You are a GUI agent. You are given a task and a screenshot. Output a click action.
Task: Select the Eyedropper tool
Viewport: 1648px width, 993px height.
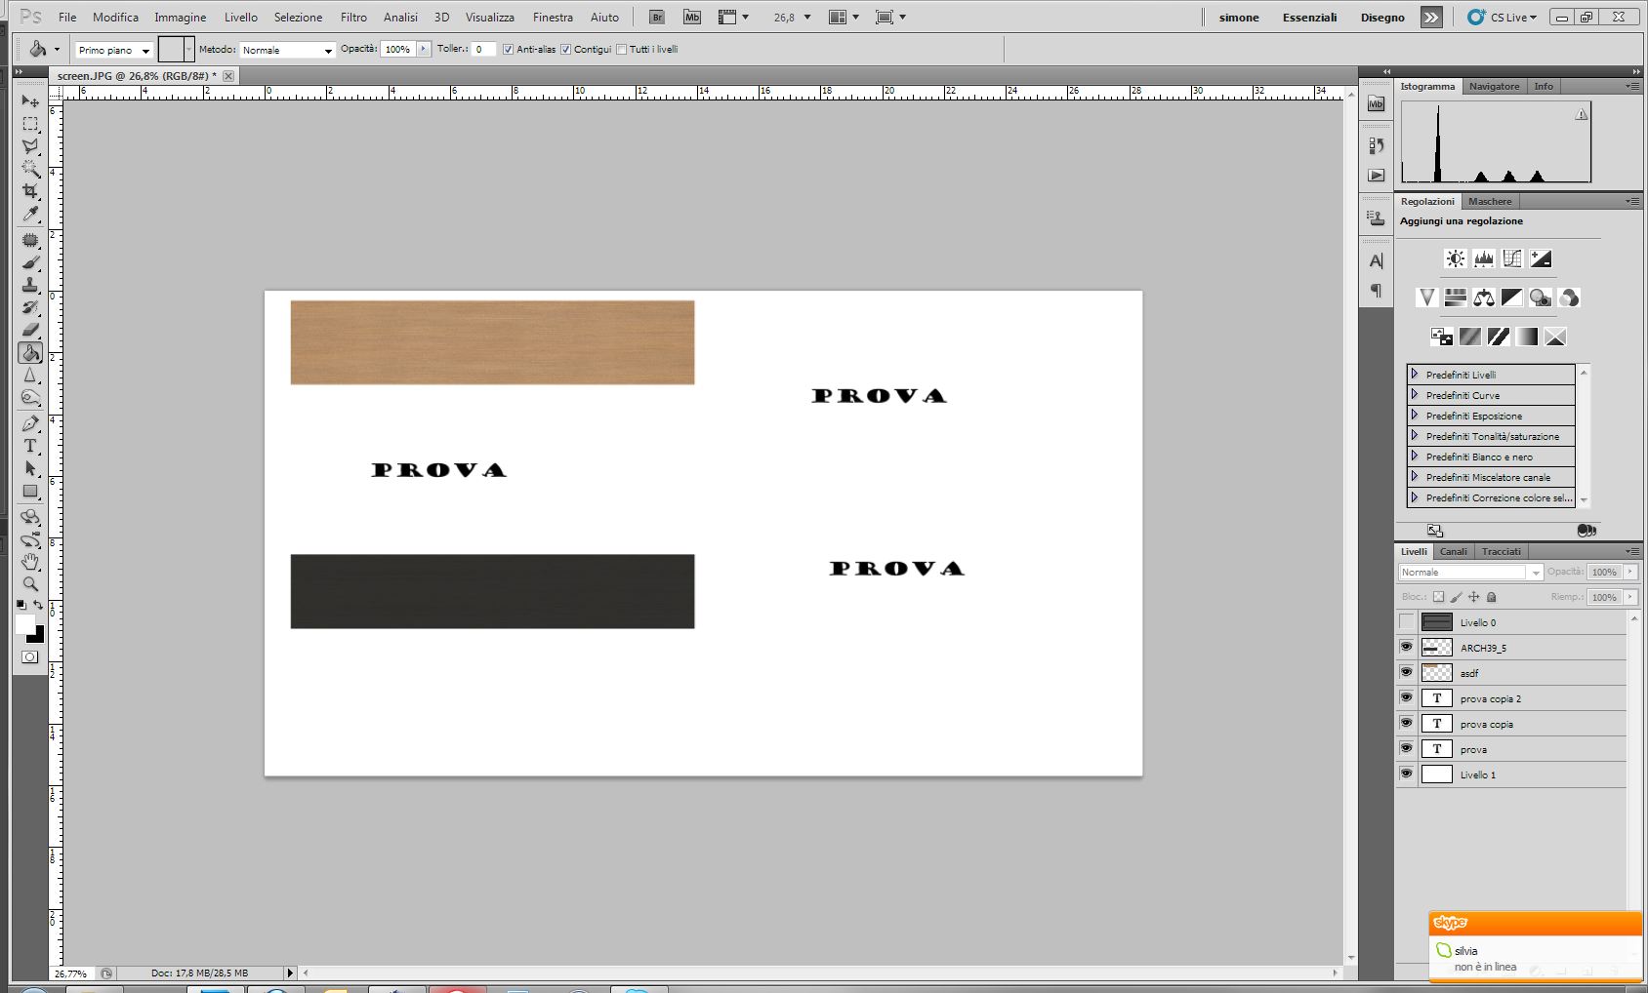click(x=30, y=214)
